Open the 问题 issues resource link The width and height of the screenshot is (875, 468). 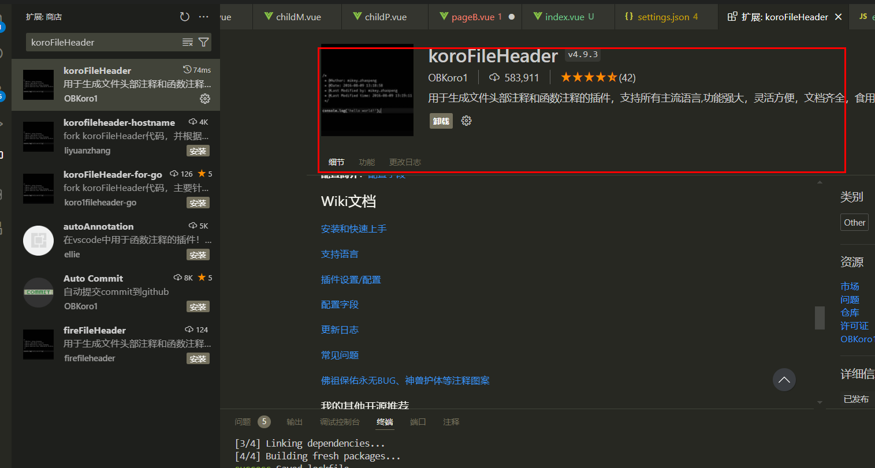(x=850, y=299)
